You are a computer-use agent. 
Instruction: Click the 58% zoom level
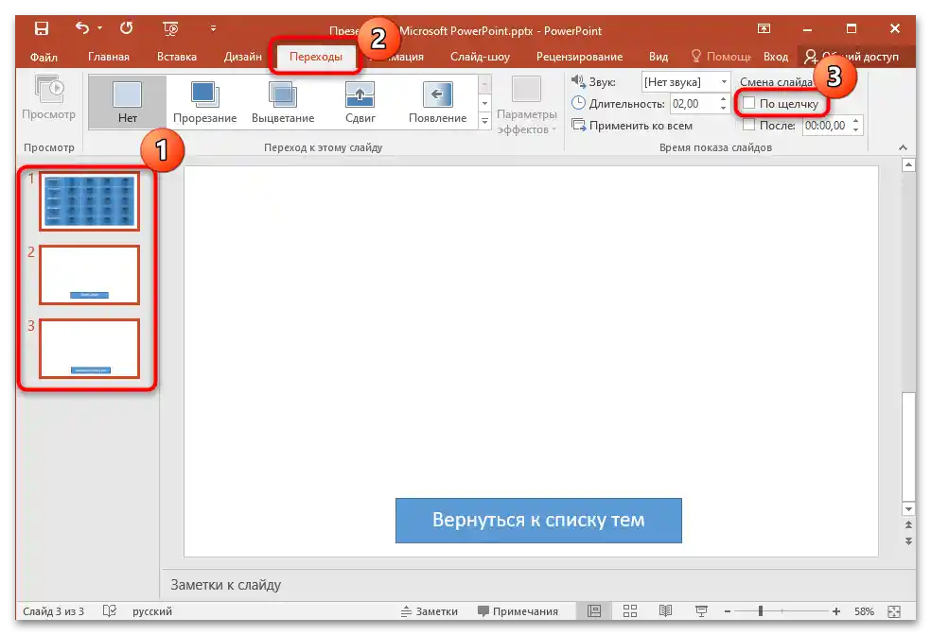tap(864, 611)
